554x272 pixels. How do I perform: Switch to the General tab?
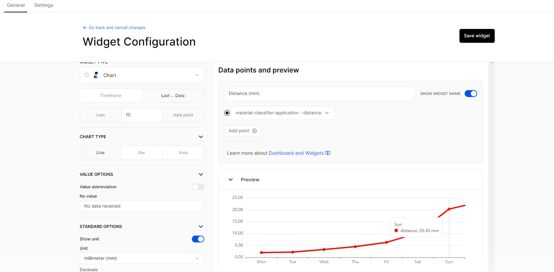pyautogui.click(x=16, y=5)
